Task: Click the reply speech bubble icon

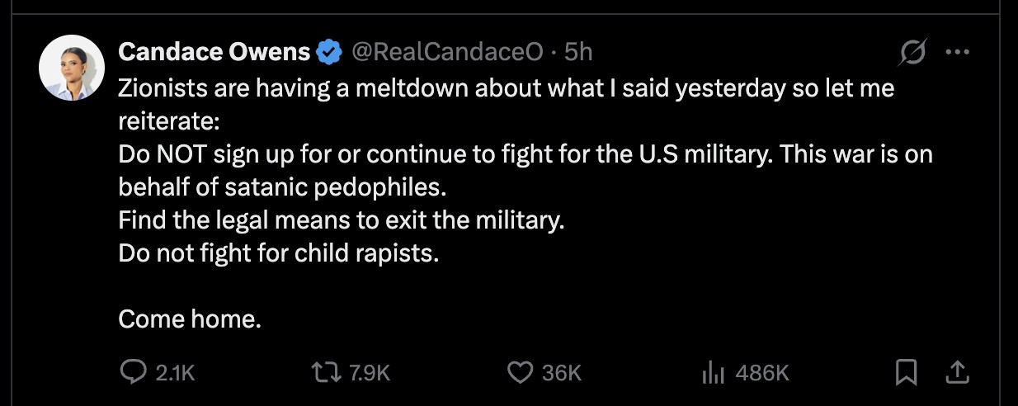Action: click(133, 373)
